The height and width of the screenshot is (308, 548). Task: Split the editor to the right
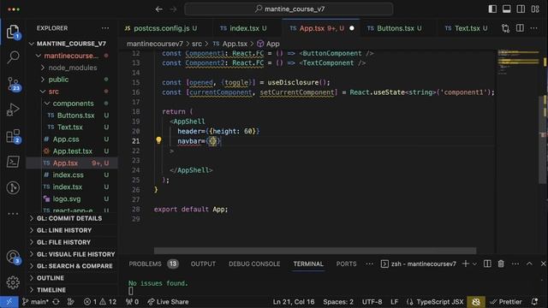point(520,28)
